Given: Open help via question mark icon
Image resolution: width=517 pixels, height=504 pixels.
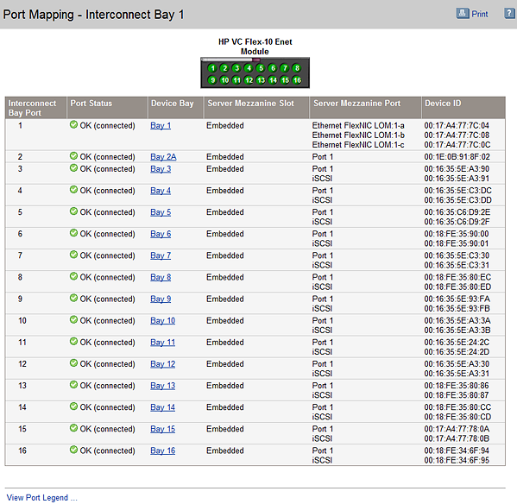Looking at the screenshot, I should pos(509,14).
